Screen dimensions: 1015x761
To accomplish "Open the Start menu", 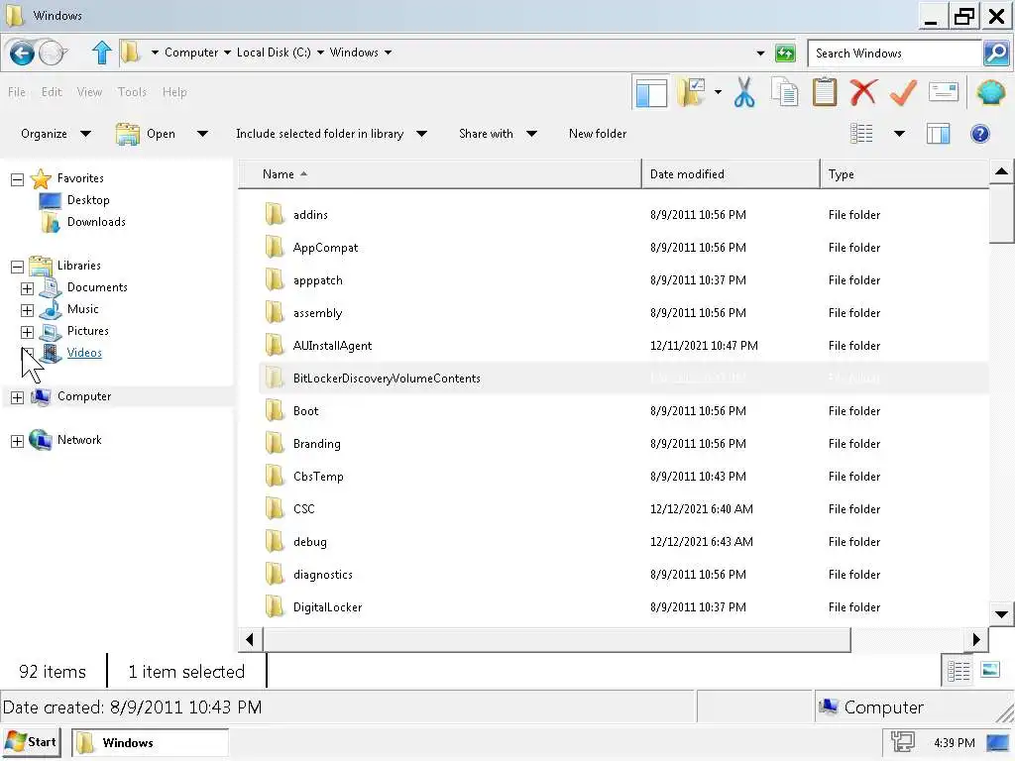I will click(x=32, y=742).
